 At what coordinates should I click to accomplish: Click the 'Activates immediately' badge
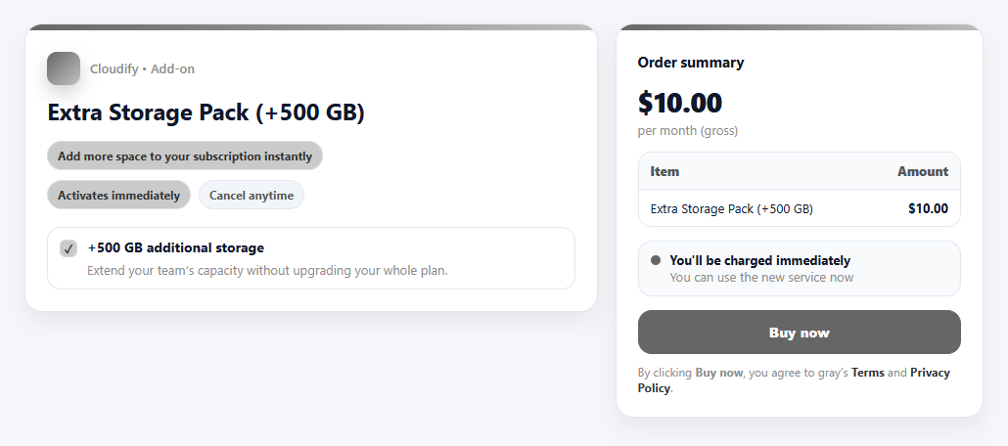coord(118,195)
